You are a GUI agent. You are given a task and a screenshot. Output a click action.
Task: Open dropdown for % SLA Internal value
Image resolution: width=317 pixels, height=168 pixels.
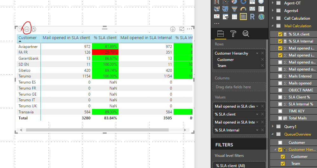point(257,130)
